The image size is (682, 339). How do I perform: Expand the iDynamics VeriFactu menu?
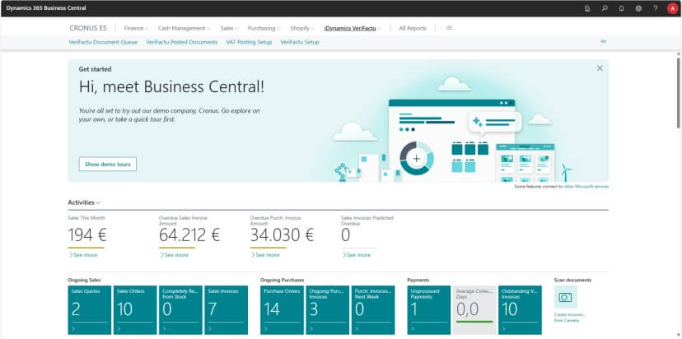(x=353, y=28)
